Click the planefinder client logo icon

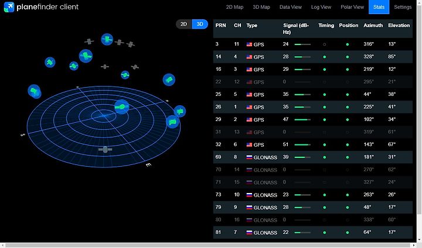coord(9,7)
